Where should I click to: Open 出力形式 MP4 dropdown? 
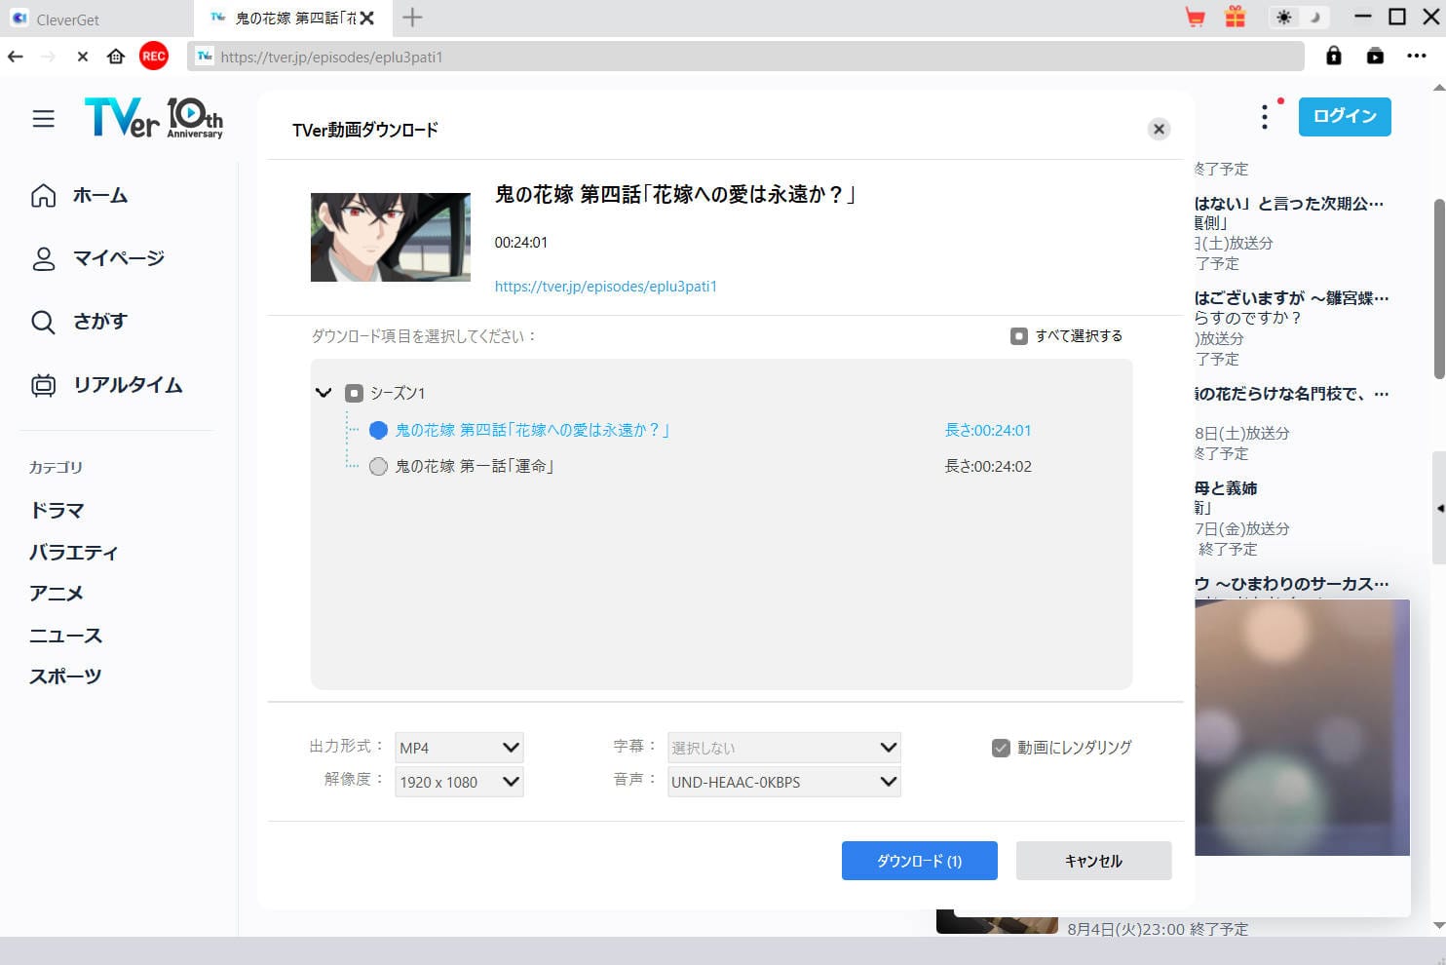[x=459, y=748]
